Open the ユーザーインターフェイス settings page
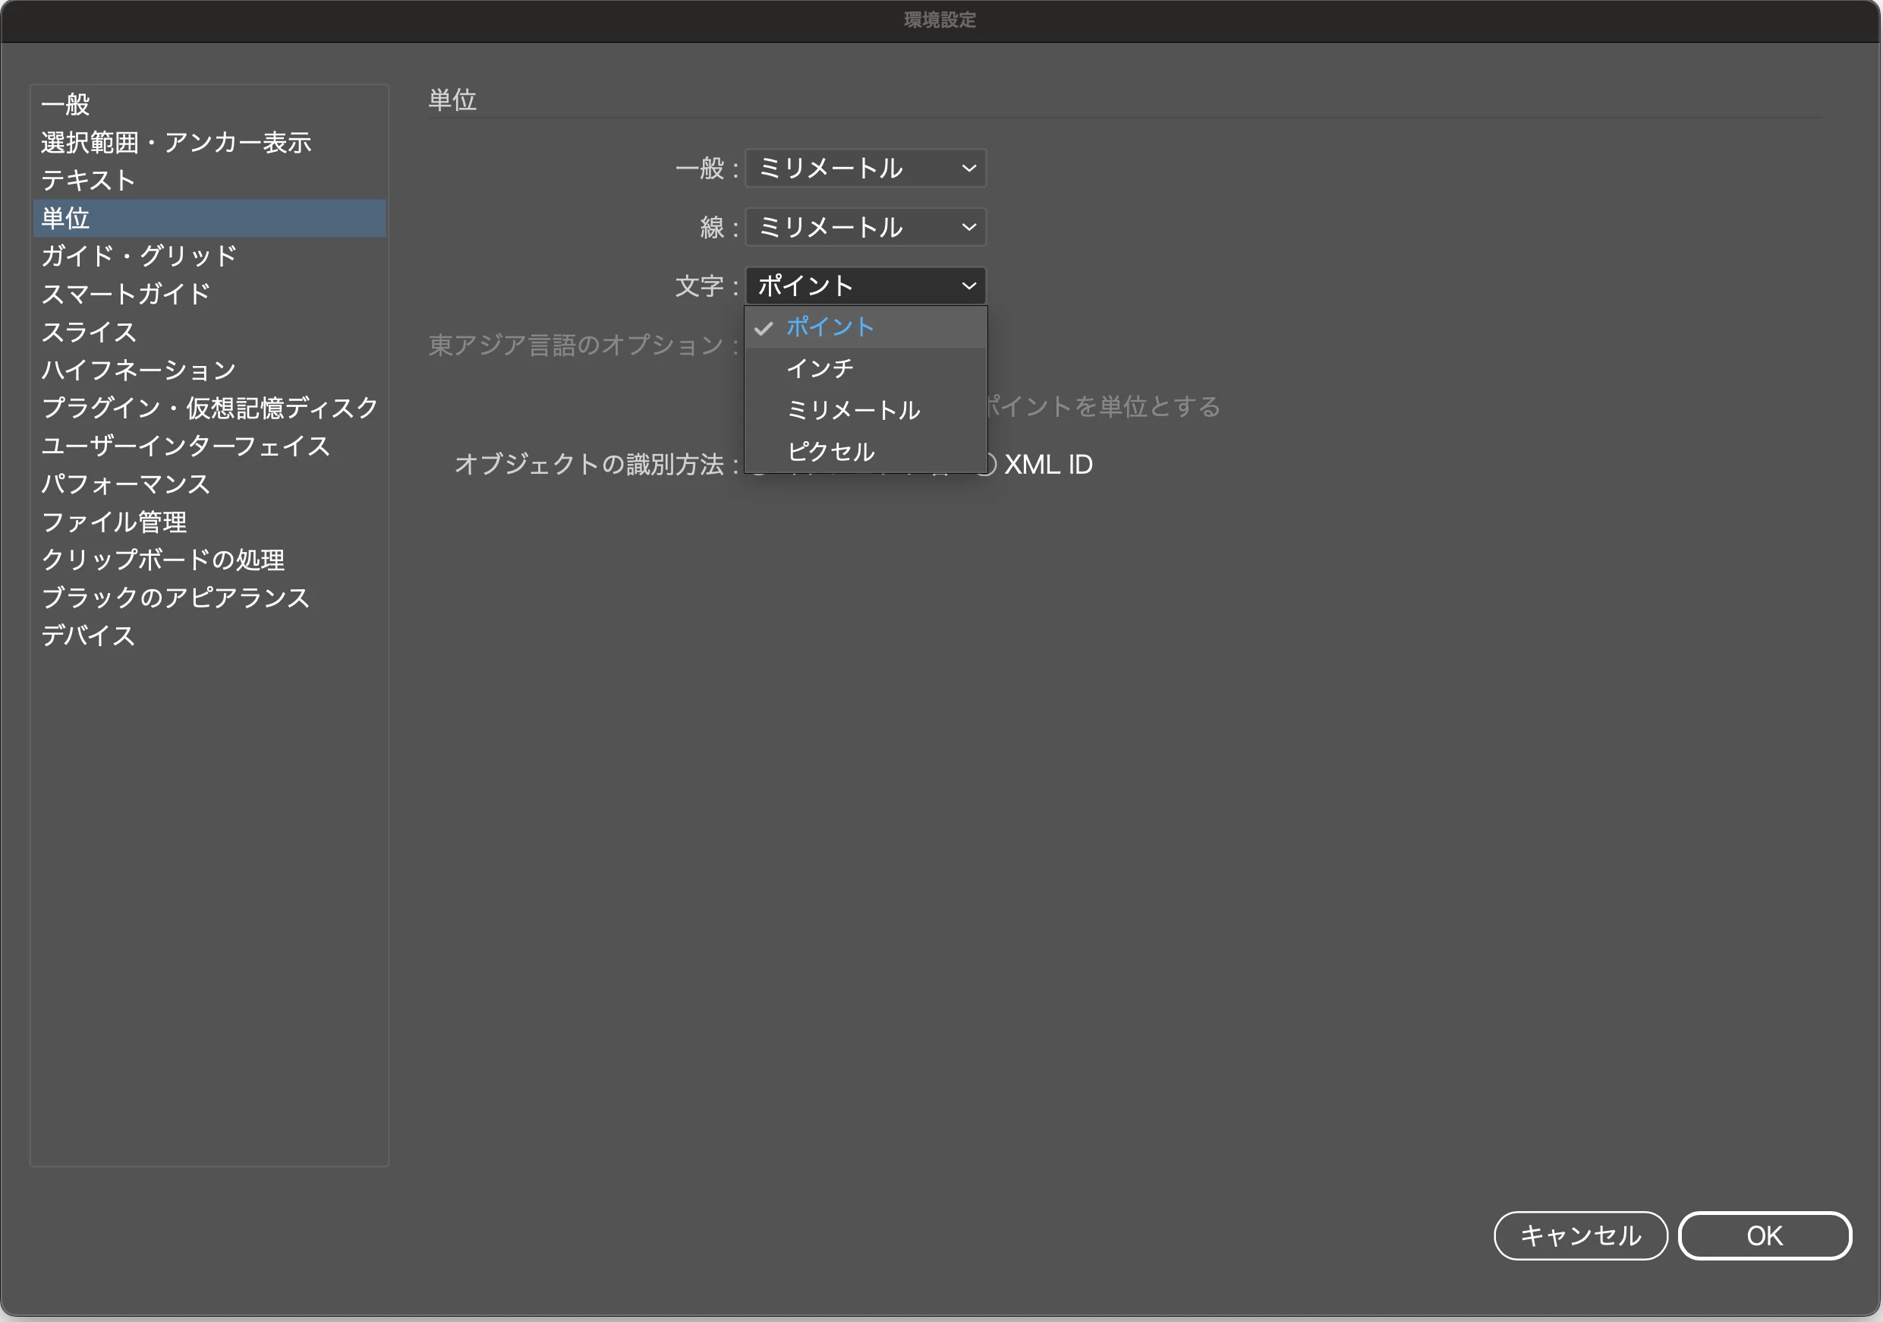Screen dimensions: 1883x1322 click(185, 446)
